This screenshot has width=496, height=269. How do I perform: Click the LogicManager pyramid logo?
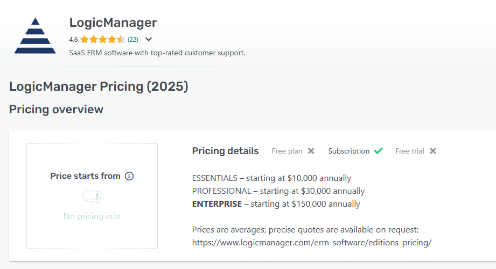click(35, 35)
